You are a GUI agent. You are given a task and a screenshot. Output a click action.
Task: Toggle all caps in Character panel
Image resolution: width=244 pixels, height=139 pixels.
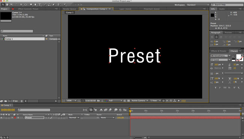pyautogui.click(x=225, y=88)
